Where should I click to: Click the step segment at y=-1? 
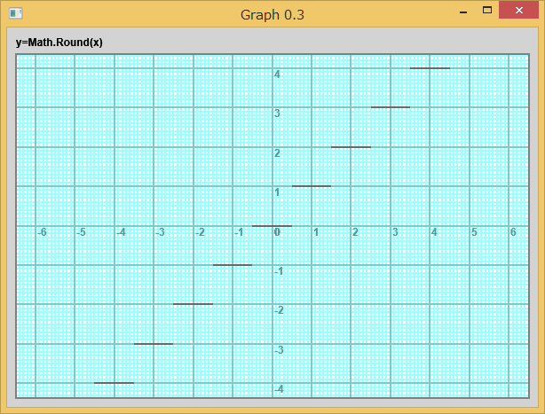tap(233, 265)
